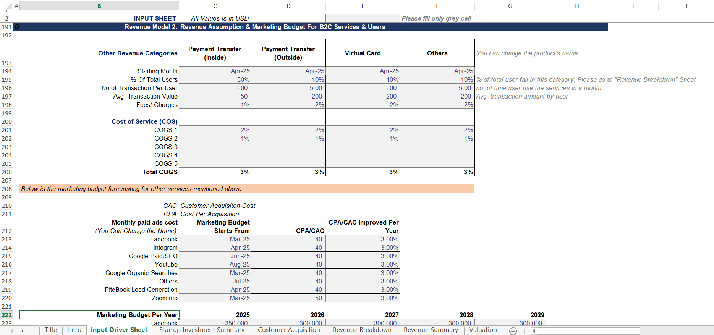Screen dimensions: 714x335
Task: Select column F header
Action: point(437,6)
